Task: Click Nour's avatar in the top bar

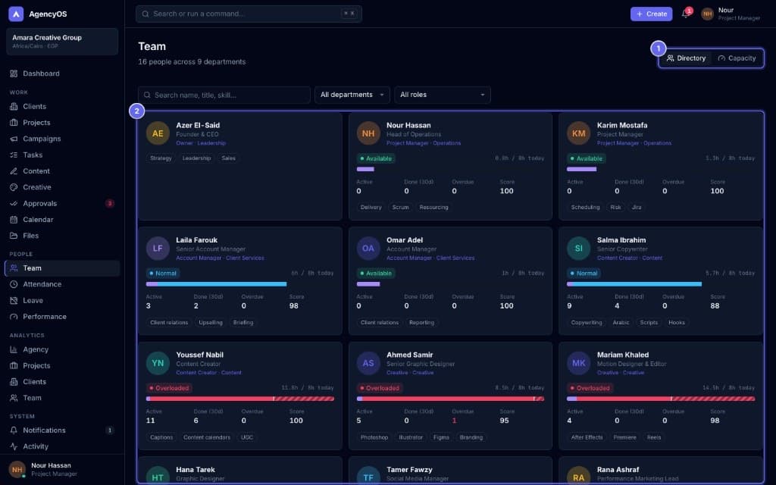Action: [707, 14]
